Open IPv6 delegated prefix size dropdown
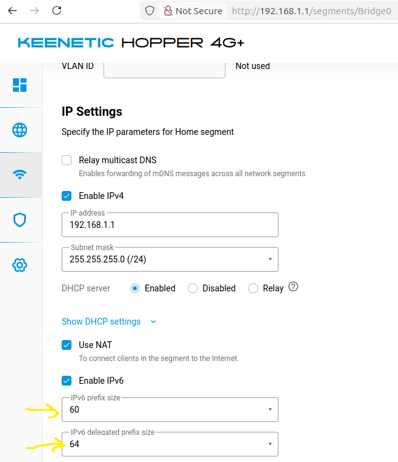Screen dimensions: 398x462 [170, 444]
